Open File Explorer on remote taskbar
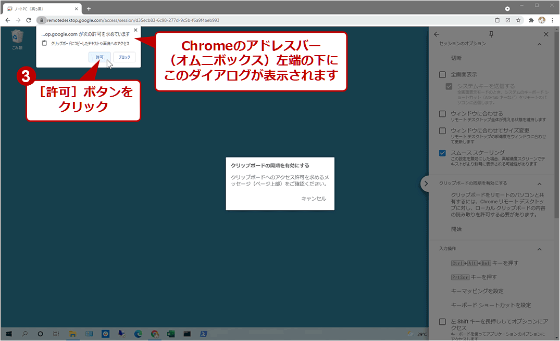Viewport: 560px width, 341px height. pos(73,334)
